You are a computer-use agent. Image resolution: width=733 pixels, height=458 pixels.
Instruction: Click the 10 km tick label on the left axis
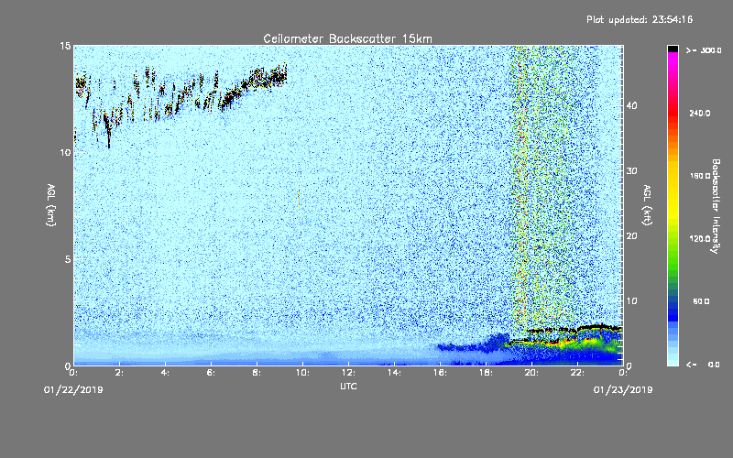click(65, 153)
